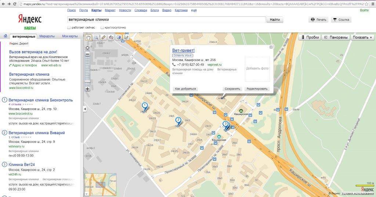Click the overview minimap thumbnail
The image size is (376, 197).
pos(100,184)
